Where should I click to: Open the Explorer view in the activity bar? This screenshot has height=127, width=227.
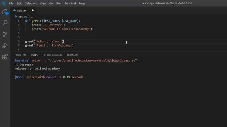click(5, 12)
